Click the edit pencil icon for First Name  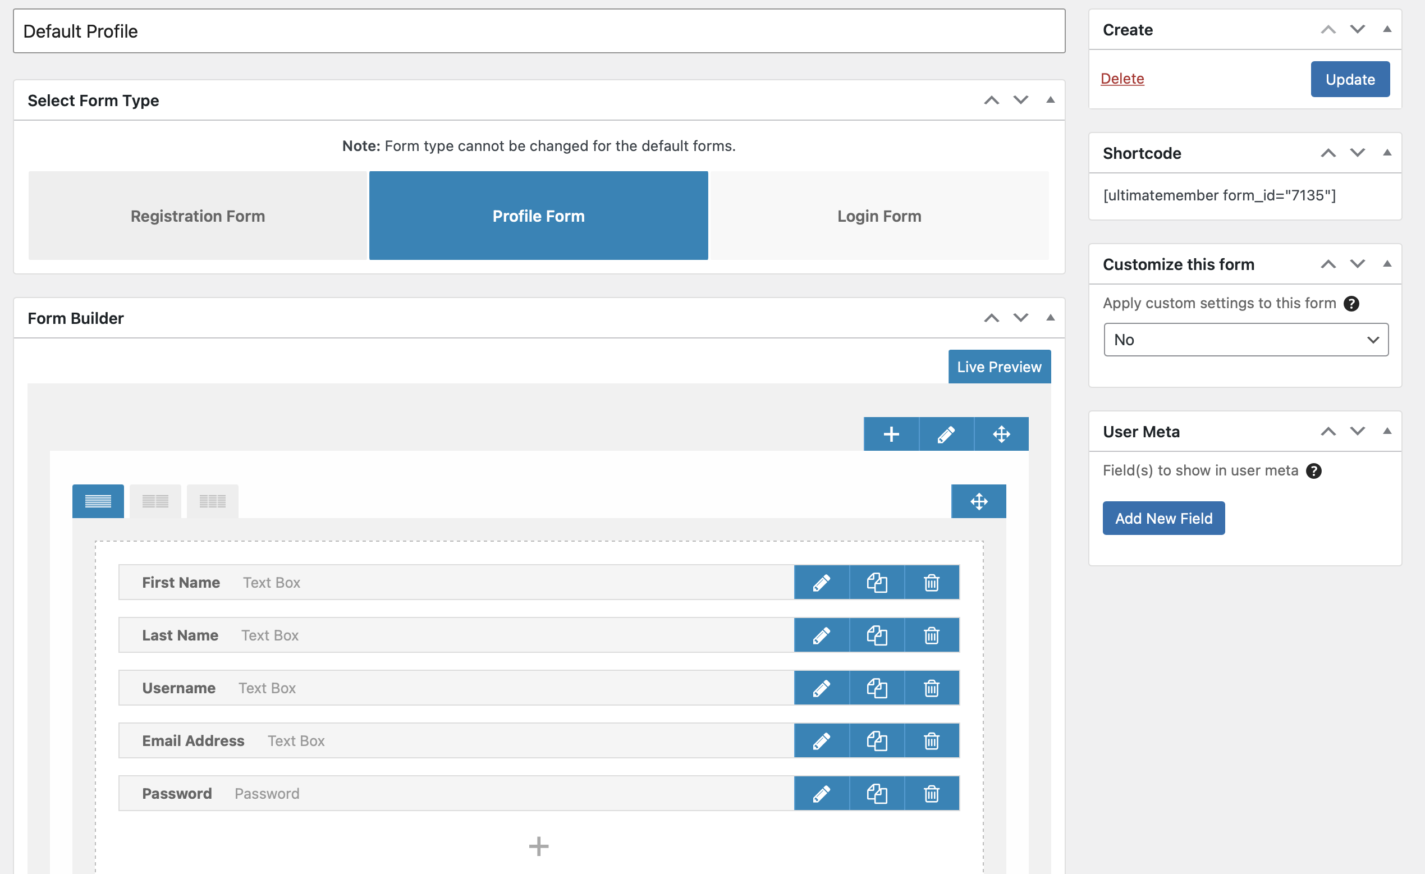click(x=822, y=582)
